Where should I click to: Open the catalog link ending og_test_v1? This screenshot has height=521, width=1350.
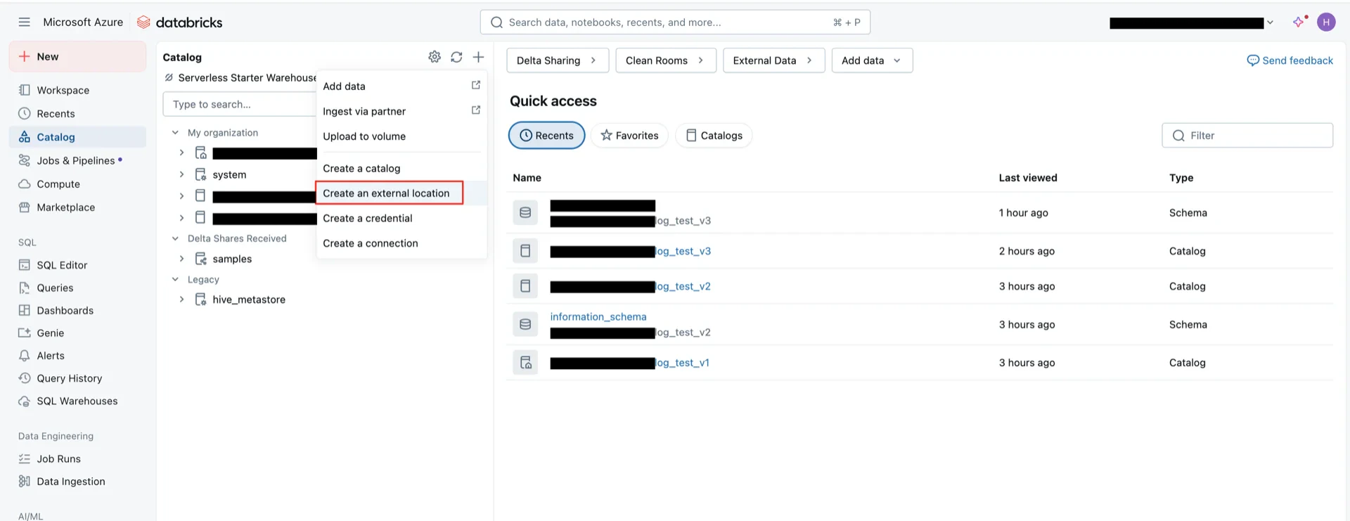click(629, 363)
